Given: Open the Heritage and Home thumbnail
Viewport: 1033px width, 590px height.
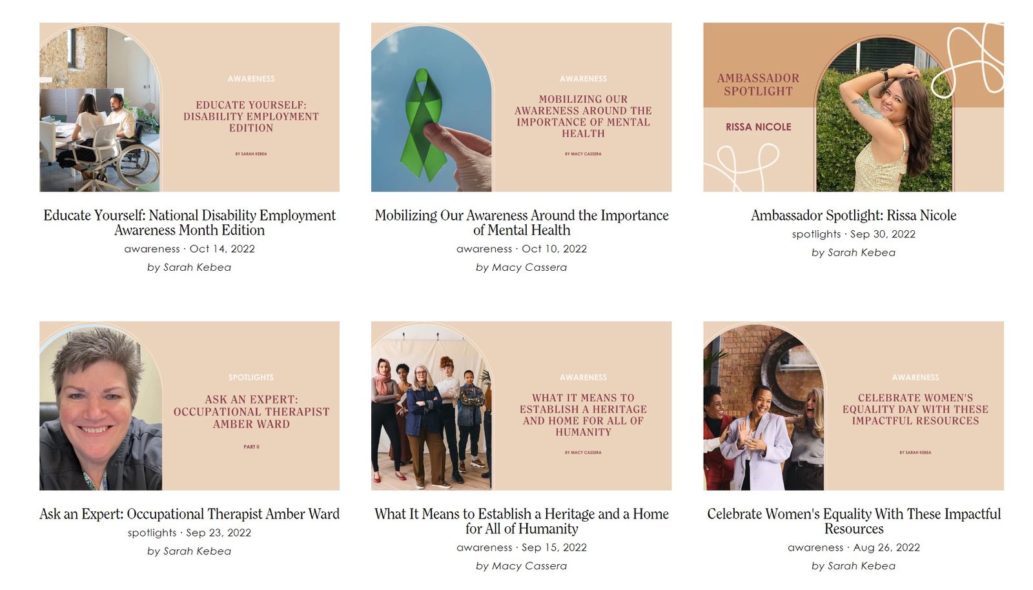Looking at the screenshot, I should point(521,406).
